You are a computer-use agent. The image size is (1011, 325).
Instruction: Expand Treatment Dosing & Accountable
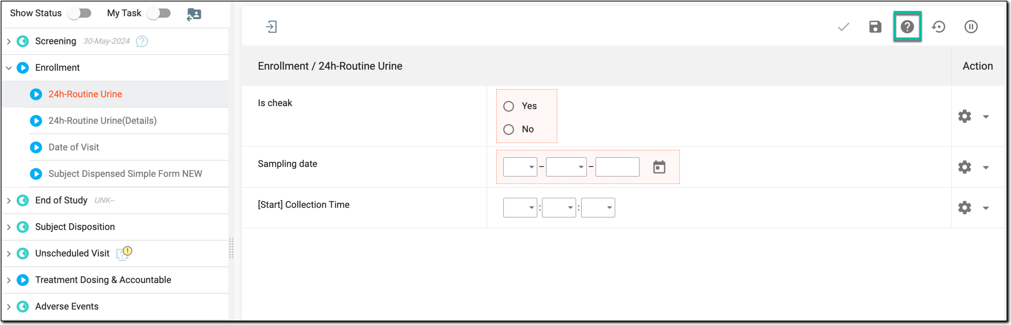(8, 280)
